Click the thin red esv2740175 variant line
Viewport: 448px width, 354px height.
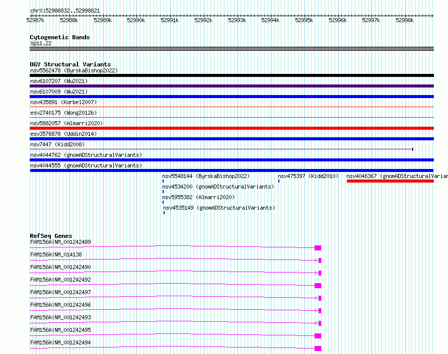tap(232, 117)
